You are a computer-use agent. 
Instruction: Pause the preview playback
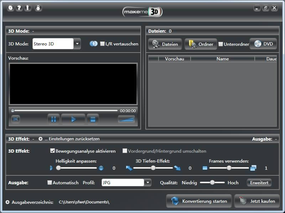pyautogui.click(x=54, y=119)
